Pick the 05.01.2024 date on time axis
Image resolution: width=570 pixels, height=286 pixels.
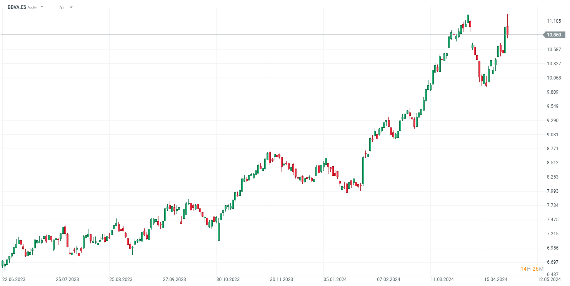pyautogui.click(x=335, y=279)
